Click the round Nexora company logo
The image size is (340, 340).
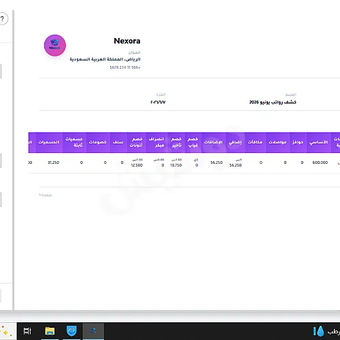tap(55, 46)
